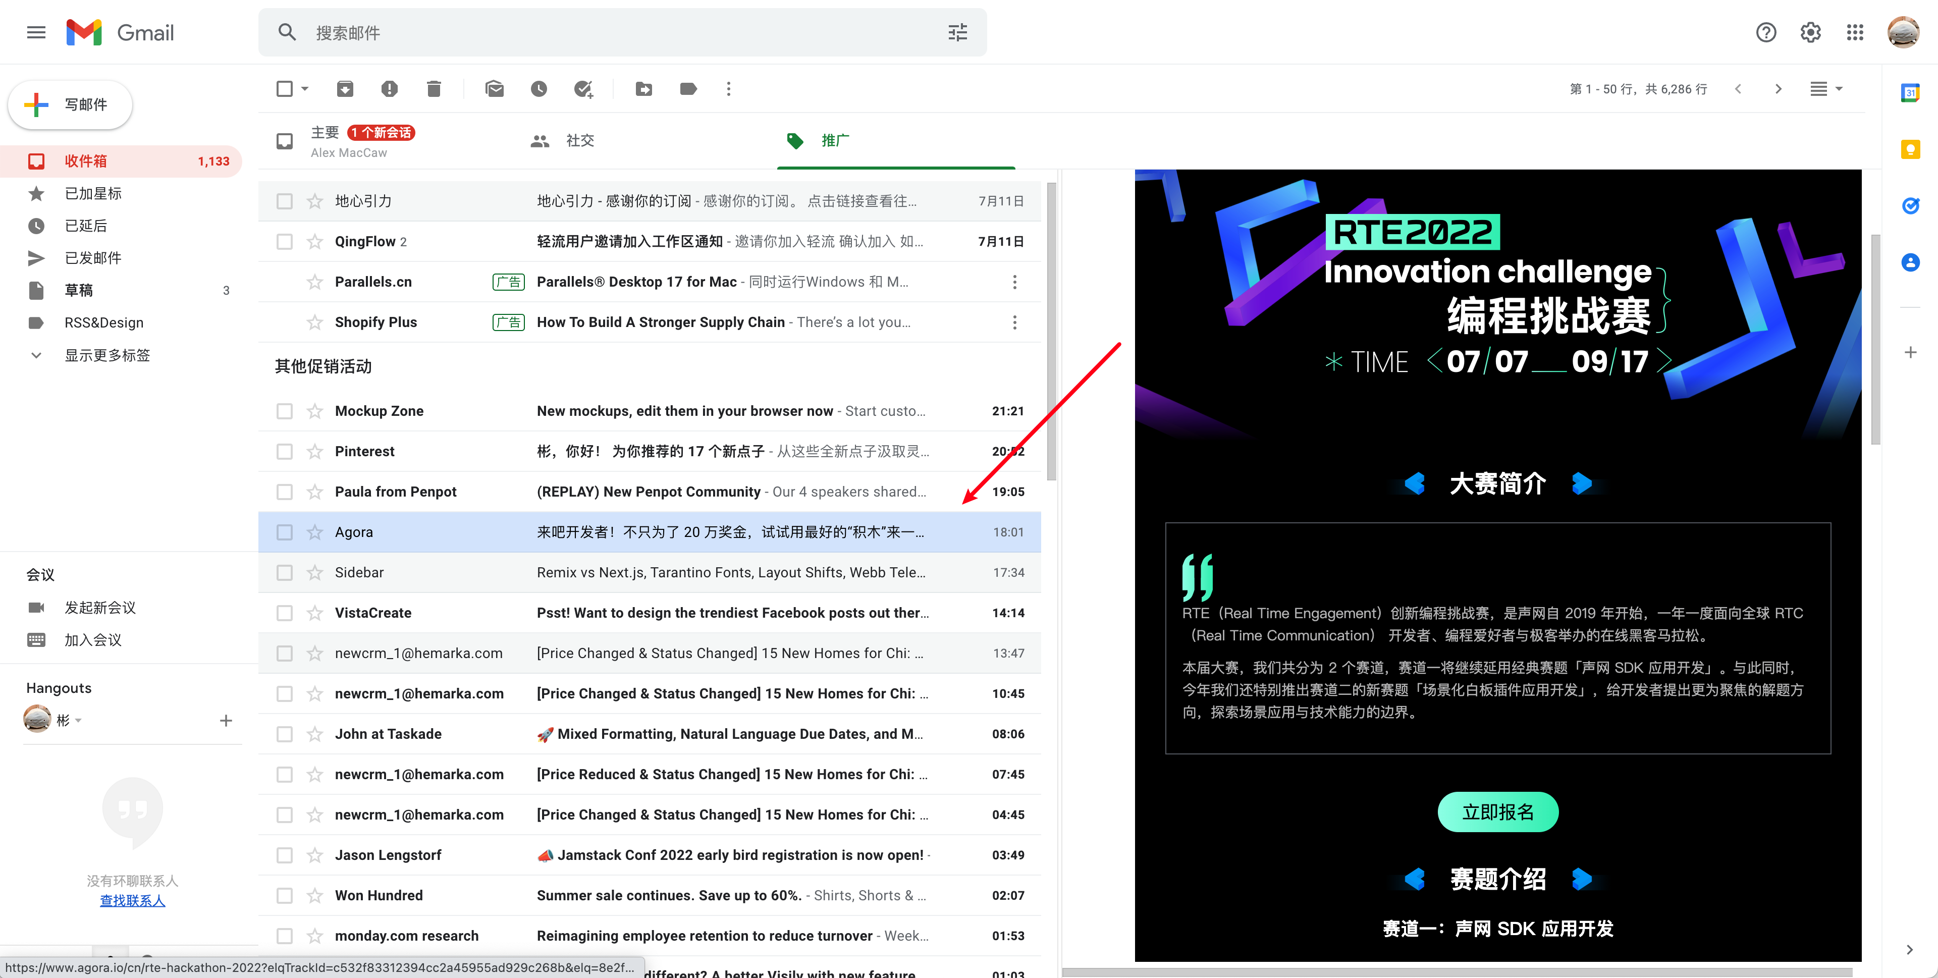Select the VistaCreate email checkbox
Image resolution: width=1938 pixels, height=978 pixels.
tap(284, 612)
